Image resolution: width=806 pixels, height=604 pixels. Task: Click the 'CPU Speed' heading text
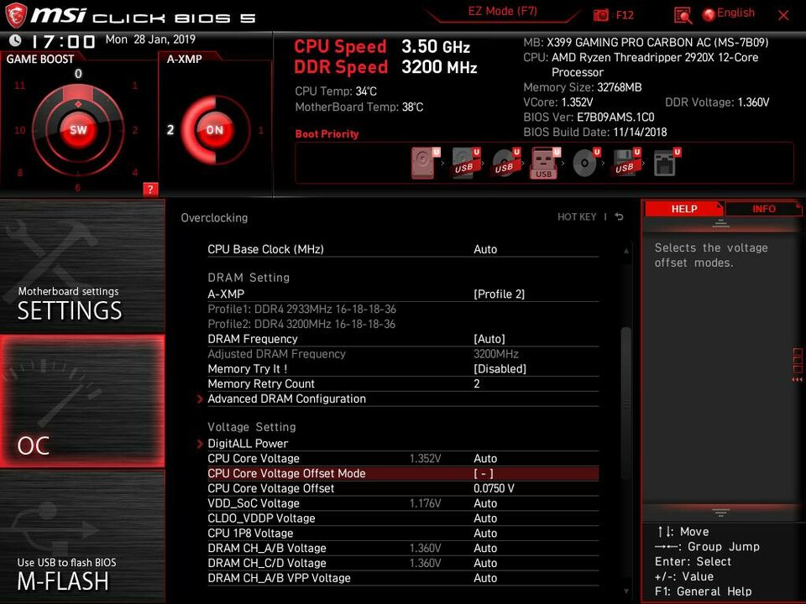tap(340, 46)
